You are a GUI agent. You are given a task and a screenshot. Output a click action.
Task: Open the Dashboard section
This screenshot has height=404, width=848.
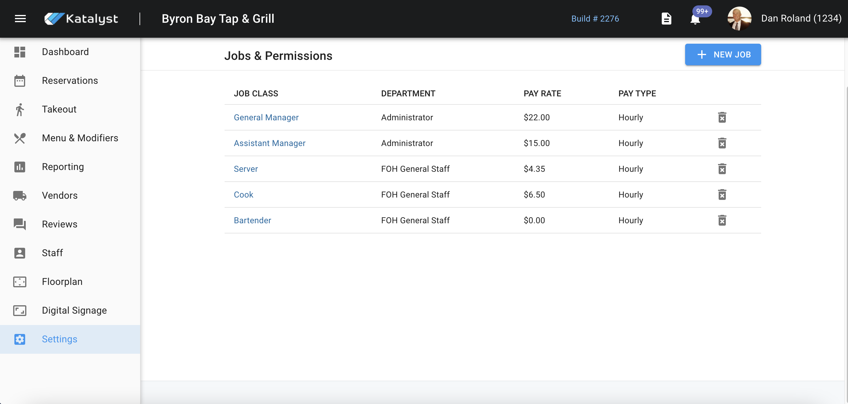pyautogui.click(x=65, y=52)
